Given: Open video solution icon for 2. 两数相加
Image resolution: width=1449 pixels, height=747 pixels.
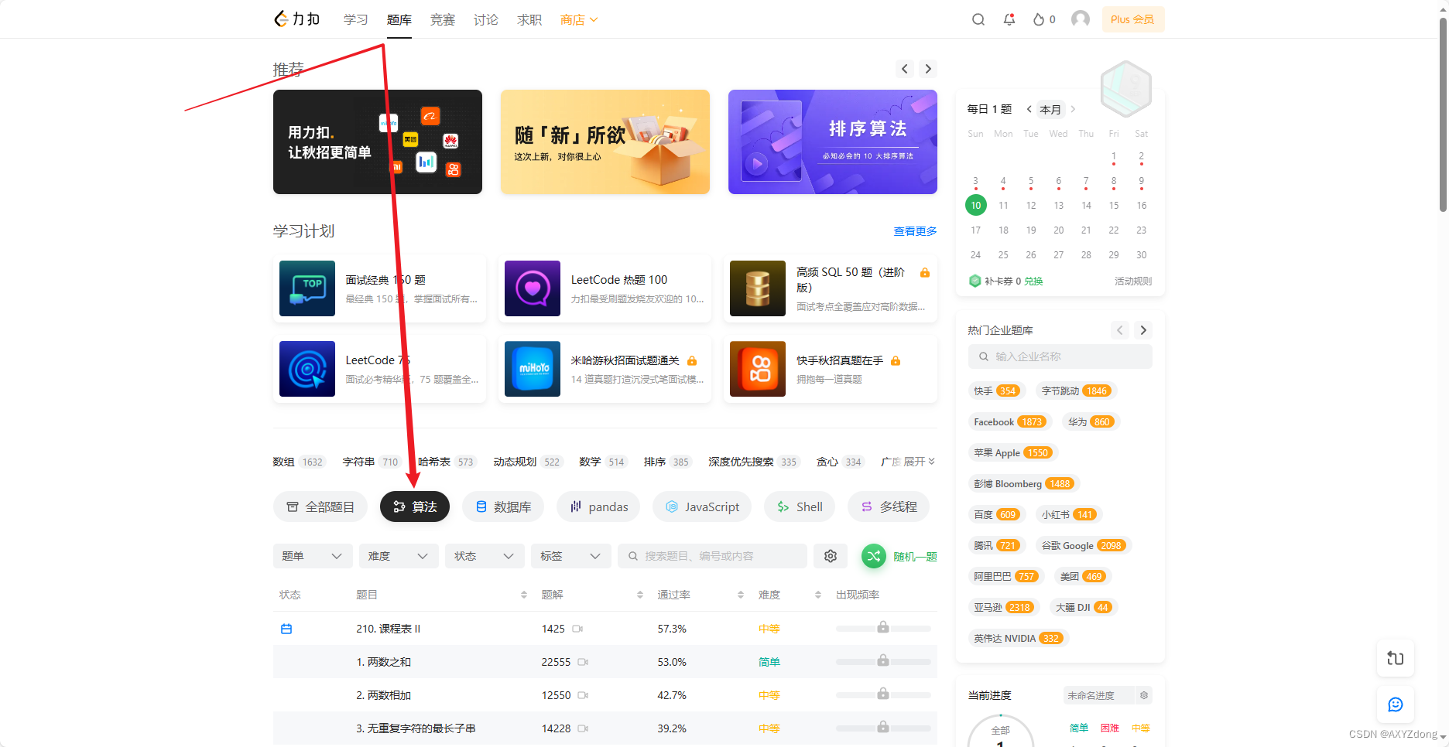Looking at the screenshot, I should (x=583, y=695).
